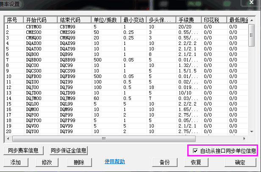Select row DQJD00
This screenshot has height=172, width=261.
tap(127, 93)
